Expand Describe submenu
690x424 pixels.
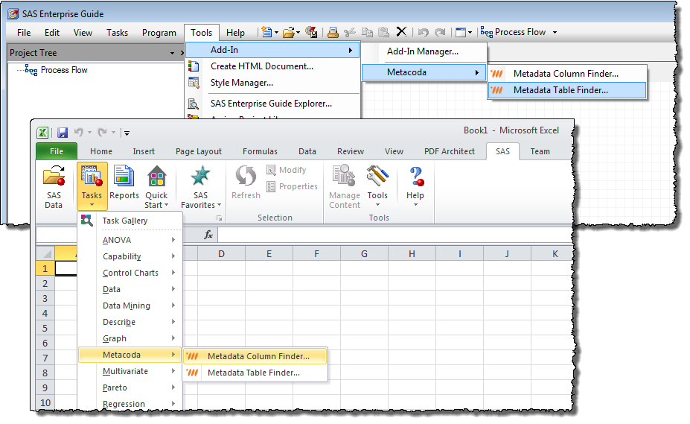pos(130,322)
